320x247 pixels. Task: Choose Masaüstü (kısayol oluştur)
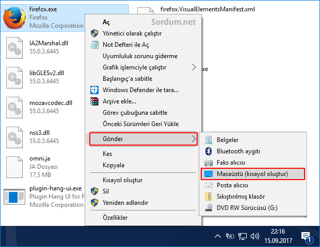(x=253, y=174)
